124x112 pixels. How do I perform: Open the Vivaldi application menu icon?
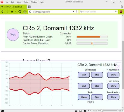(2, 2)
